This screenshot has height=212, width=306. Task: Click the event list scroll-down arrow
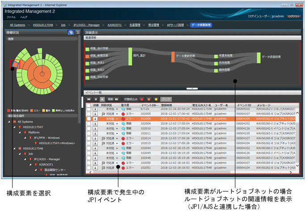coord(297,166)
